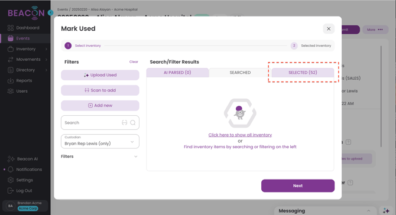Click the Next button

(x=298, y=185)
